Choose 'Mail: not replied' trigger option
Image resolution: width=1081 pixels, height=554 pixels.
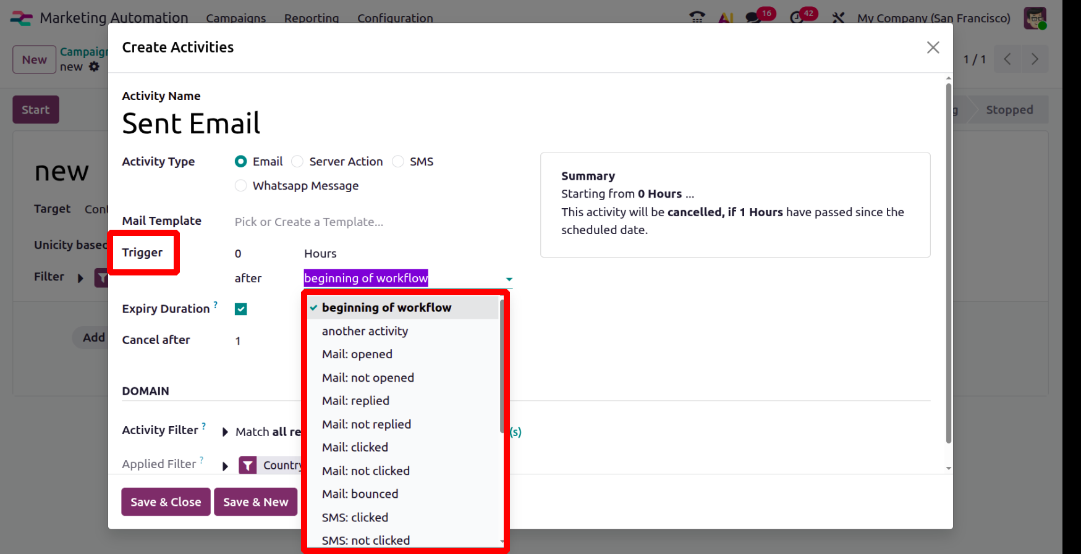(x=403, y=424)
